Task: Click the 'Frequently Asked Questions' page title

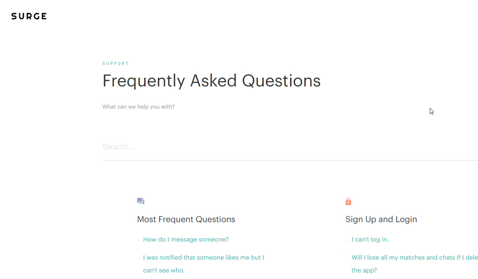Action: click(x=212, y=81)
